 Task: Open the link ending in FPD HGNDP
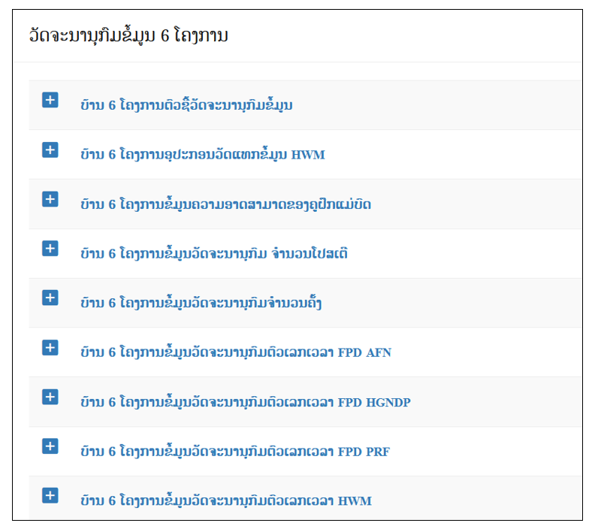pyautogui.click(x=246, y=402)
